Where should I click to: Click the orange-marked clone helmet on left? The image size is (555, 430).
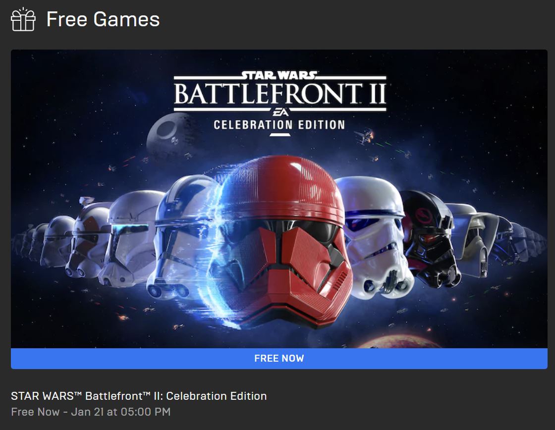(x=89, y=237)
